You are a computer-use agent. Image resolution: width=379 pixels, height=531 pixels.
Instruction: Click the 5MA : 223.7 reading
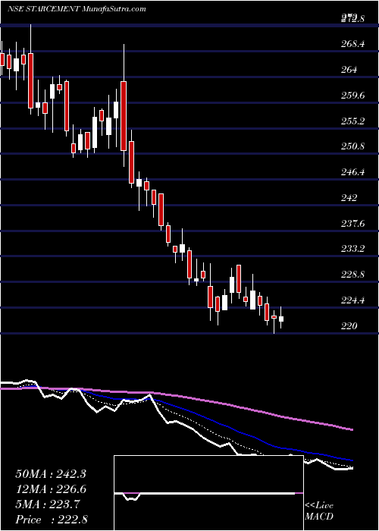click(48, 504)
